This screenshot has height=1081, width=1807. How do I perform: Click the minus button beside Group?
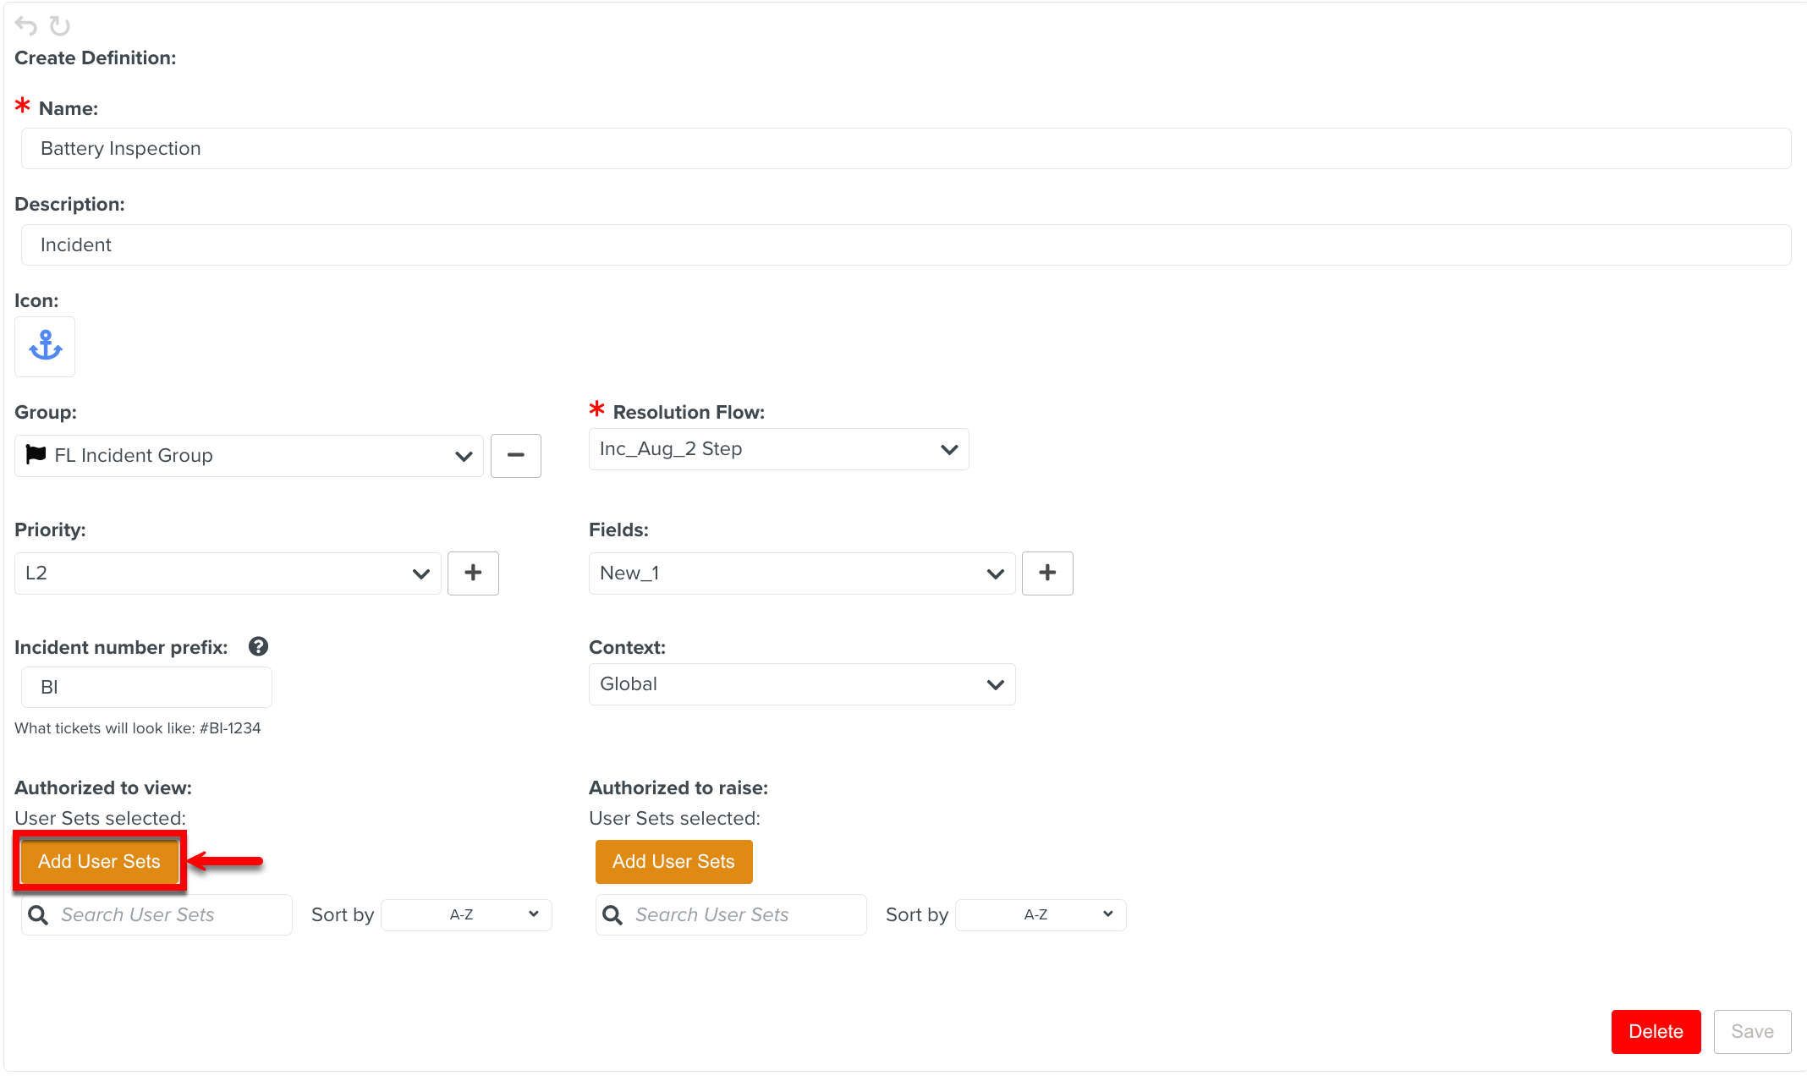[515, 455]
